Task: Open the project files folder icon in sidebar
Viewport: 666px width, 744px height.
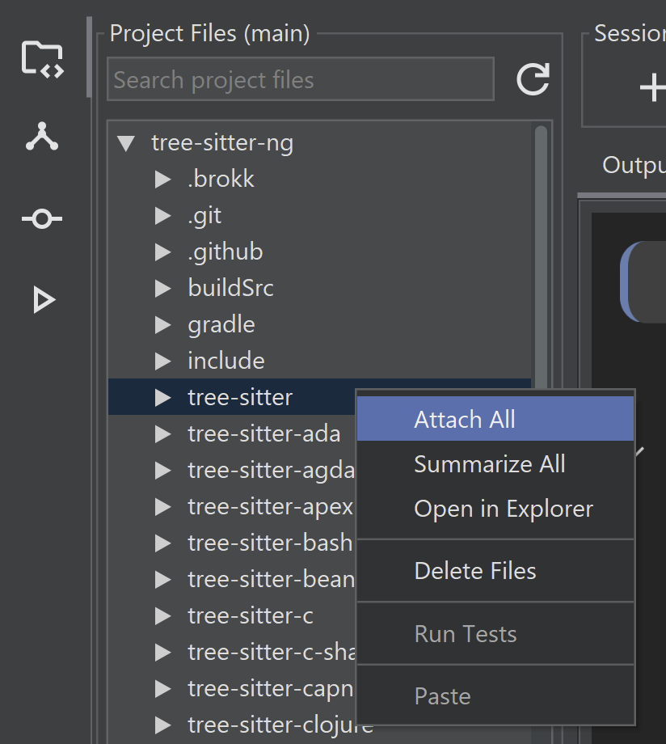Action: click(42, 59)
